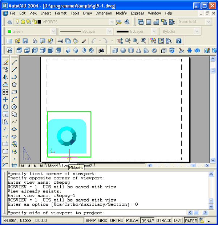
Task: Open the Layer Properties Manager icon
Action: 9,22
